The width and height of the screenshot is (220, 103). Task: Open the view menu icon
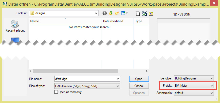(124, 13)
